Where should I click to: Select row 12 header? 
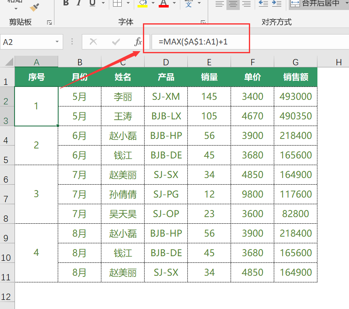coord(7,292)
